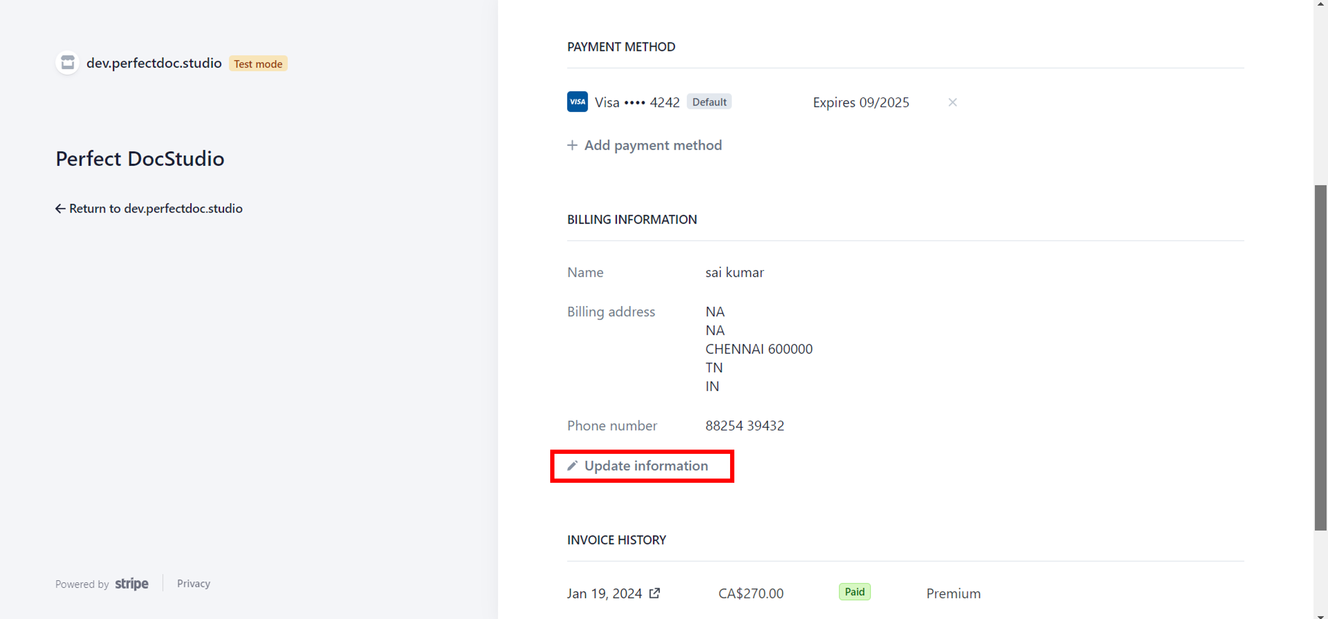
Task: Open the Jan 19, 2024 invoice external link icon
Action: click(x=654, y=593)
